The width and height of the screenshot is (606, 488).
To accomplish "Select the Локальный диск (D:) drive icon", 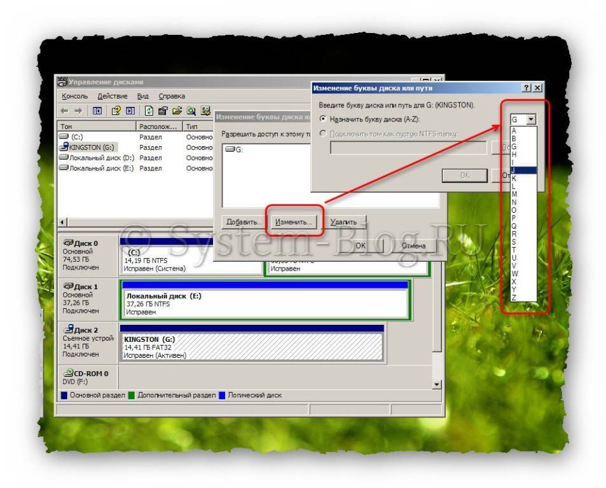I will point(64,158).
